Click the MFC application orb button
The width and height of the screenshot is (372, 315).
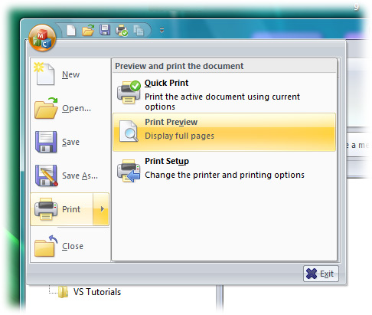pyautogui.click(x=42, y=38)
